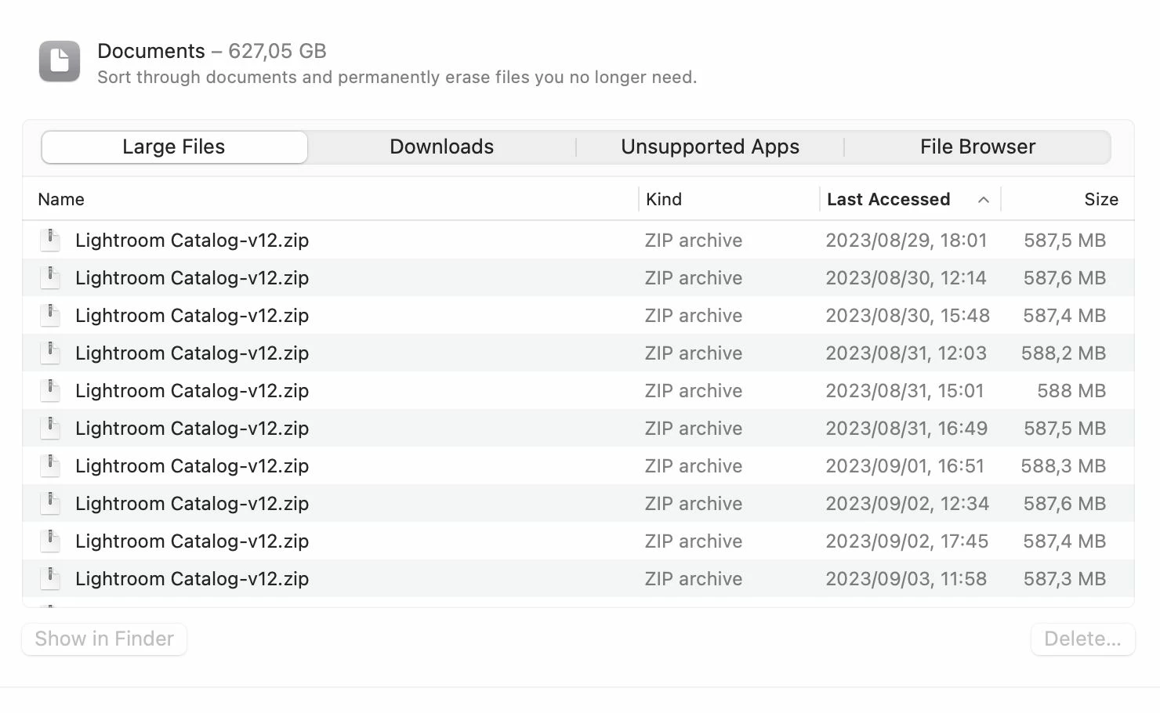The width and height of the screenshot is (1160, 713).
Task: Click ZIP archive kind for 2023/09/01, 16:51 row
Action: pos(694,466)
